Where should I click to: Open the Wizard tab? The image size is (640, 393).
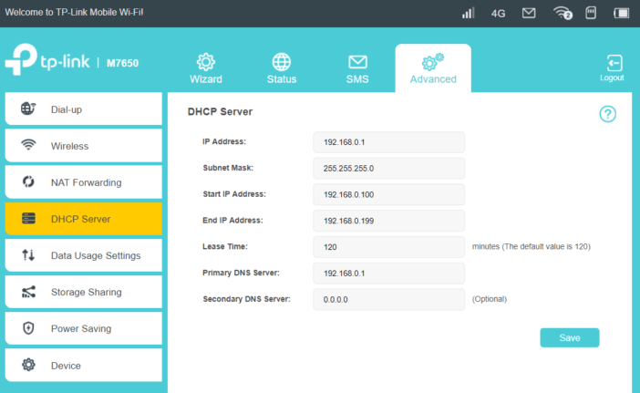206,68
